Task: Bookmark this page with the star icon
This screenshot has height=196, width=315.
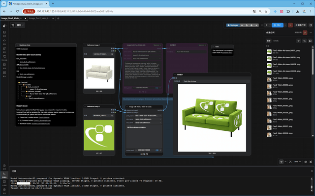Action: [x=266, y=11]
